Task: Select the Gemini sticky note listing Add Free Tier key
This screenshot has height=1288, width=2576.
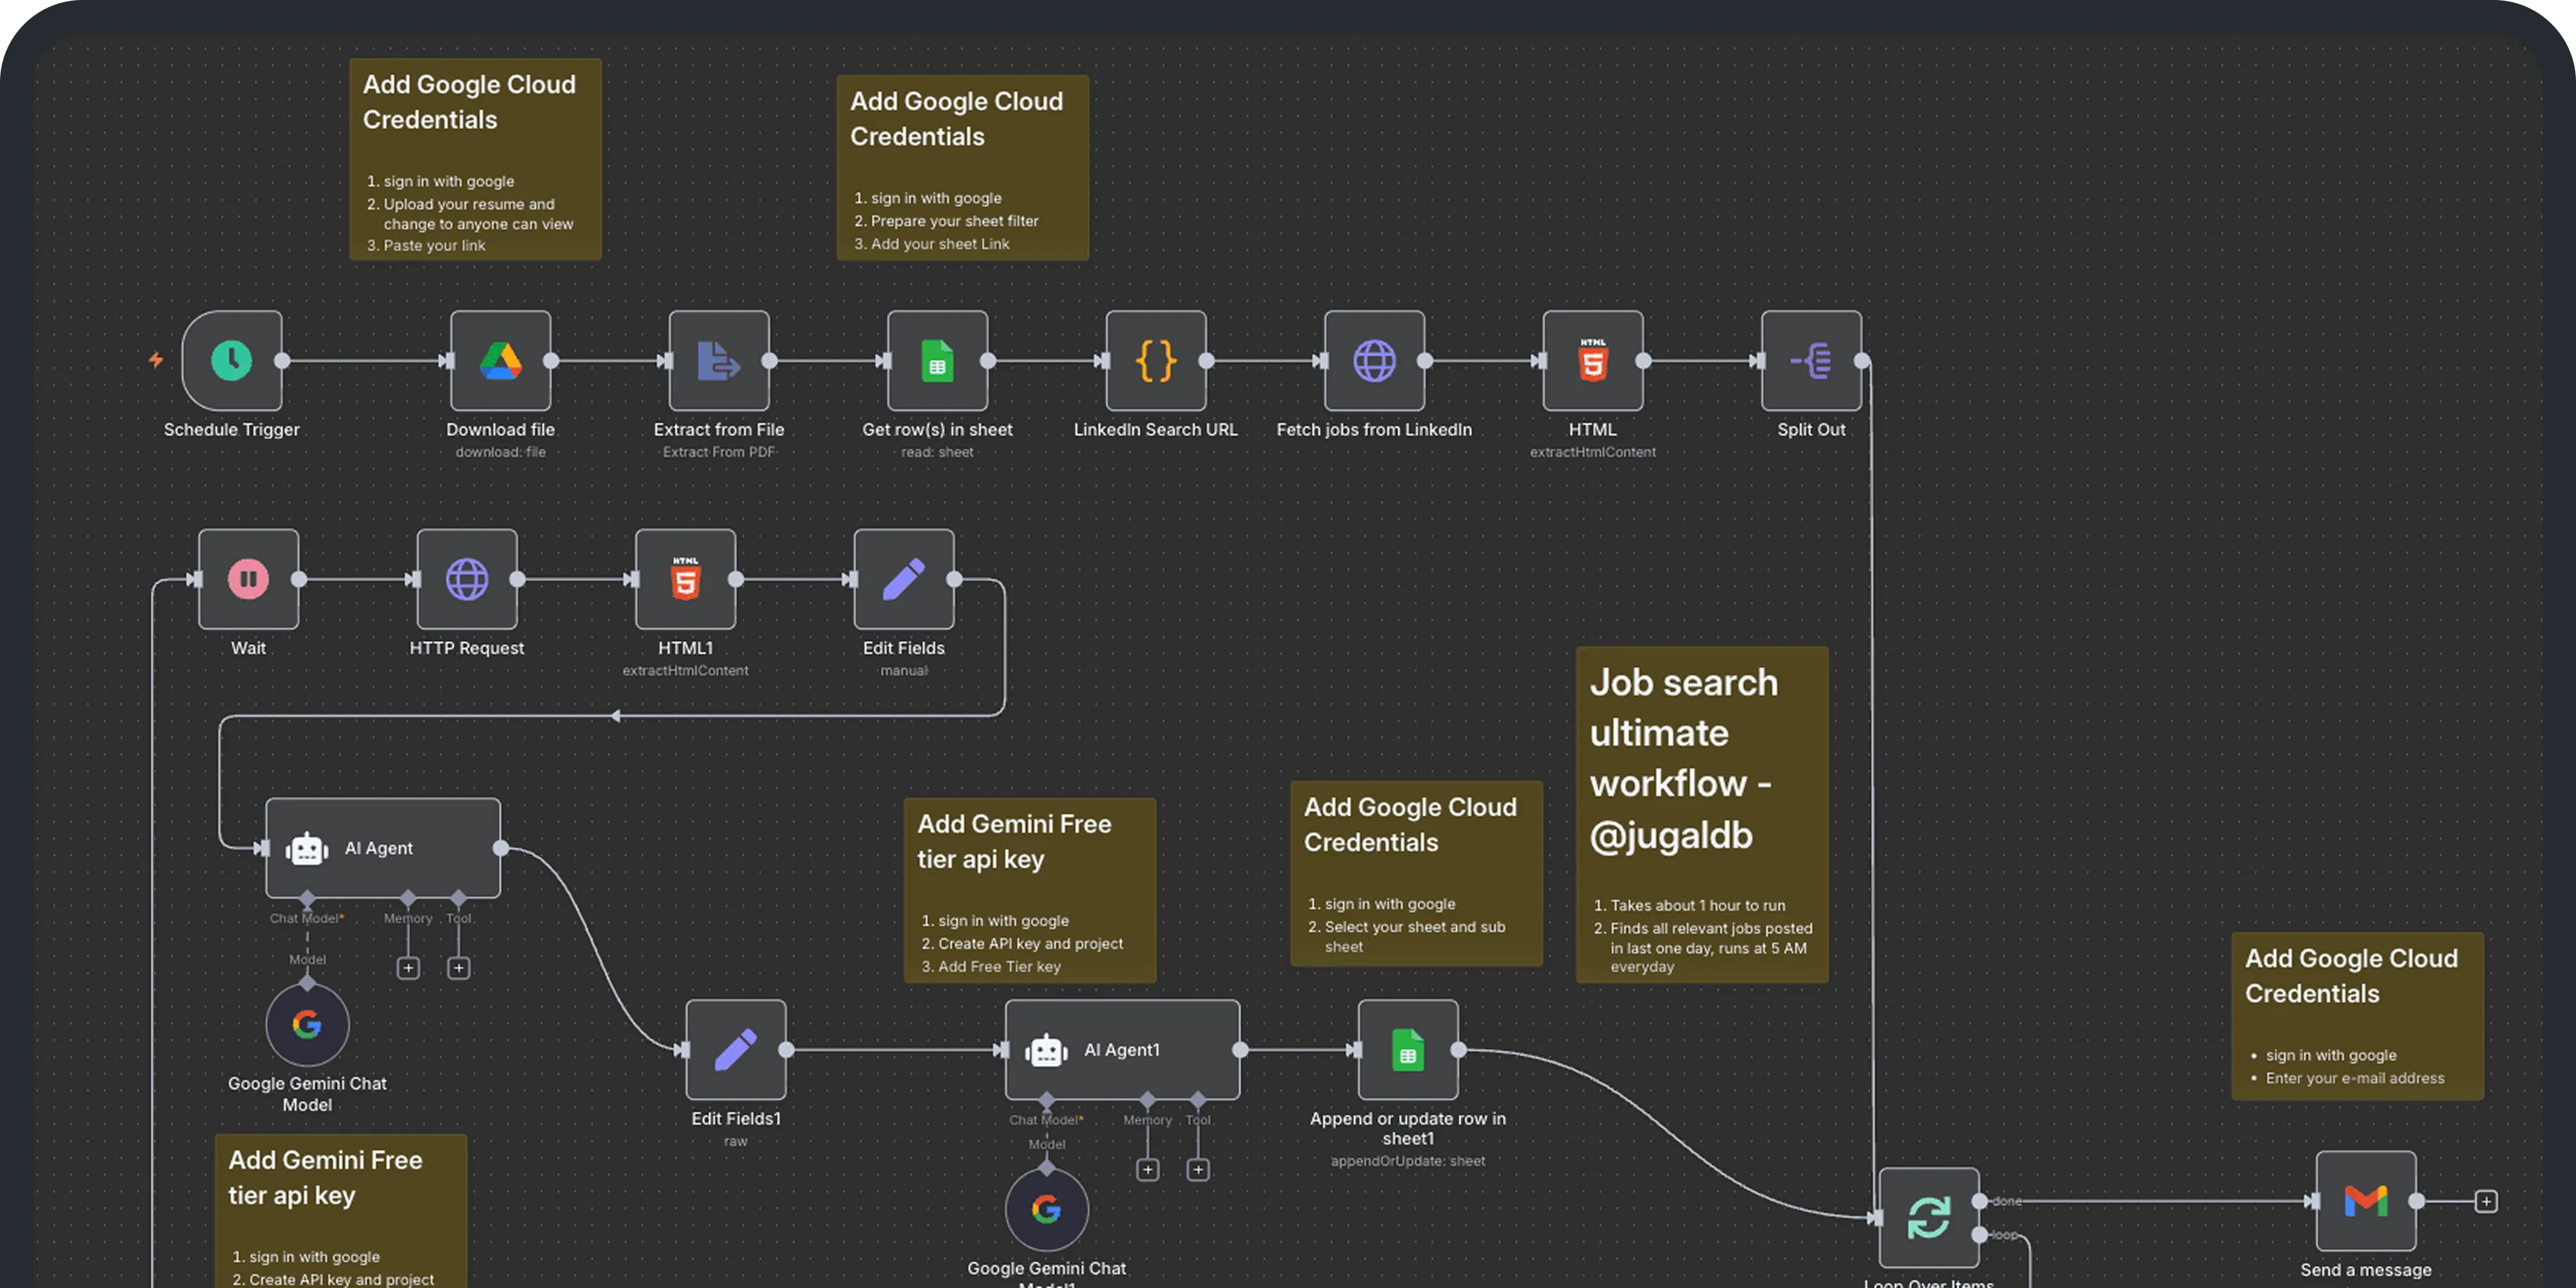Action: click(1030, 890)
